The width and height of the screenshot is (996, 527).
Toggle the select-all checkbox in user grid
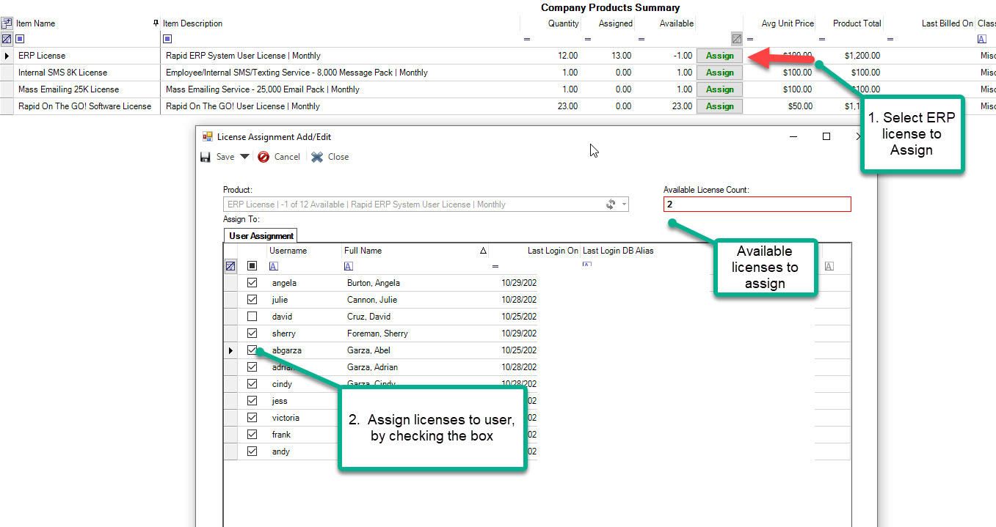coord(252,266)
